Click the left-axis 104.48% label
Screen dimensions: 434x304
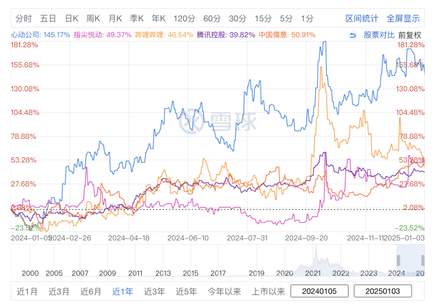(25, 113)
